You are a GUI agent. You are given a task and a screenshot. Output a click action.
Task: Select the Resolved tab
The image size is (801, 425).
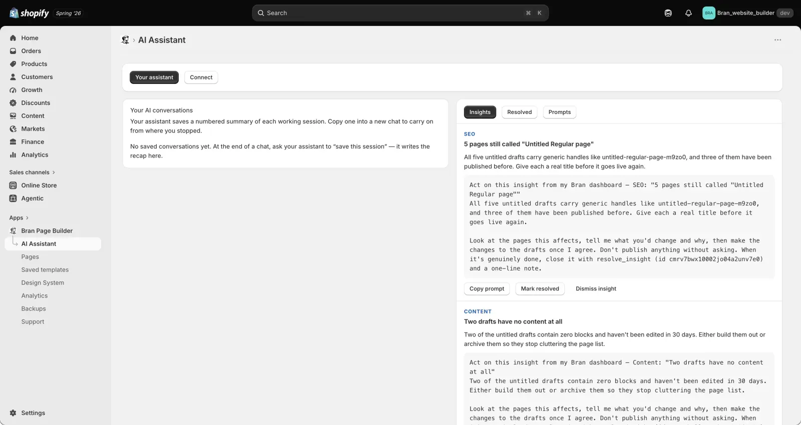[520, 112]
